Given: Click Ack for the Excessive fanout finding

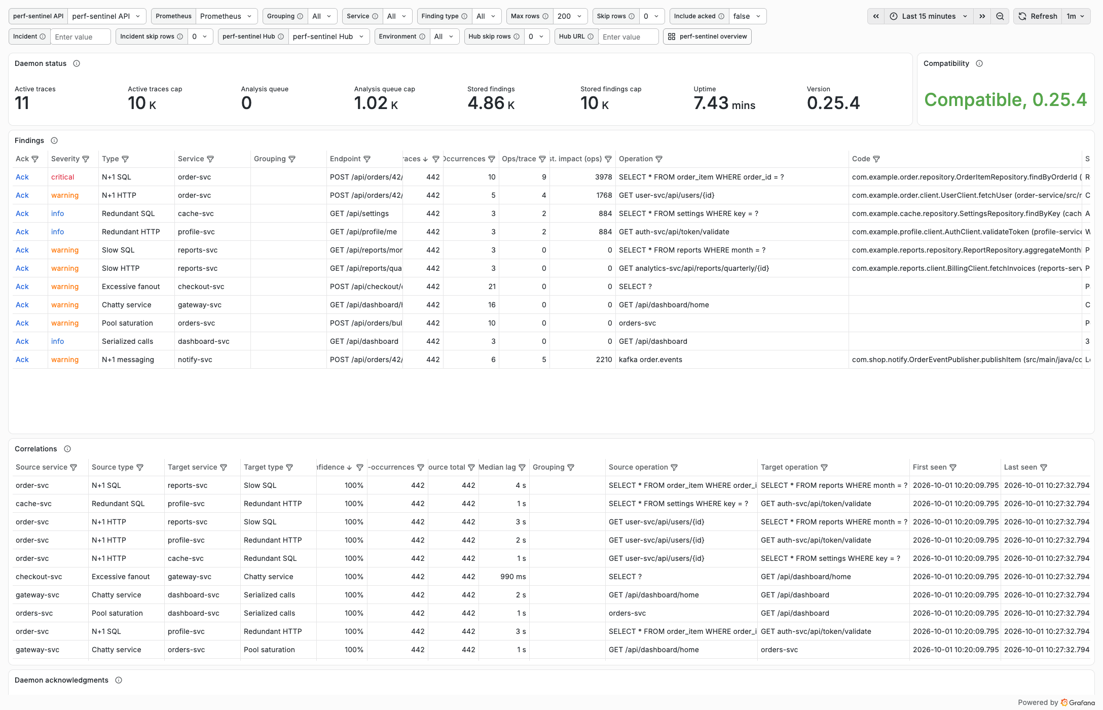Looking at the screenshot, I should (22, 287).
